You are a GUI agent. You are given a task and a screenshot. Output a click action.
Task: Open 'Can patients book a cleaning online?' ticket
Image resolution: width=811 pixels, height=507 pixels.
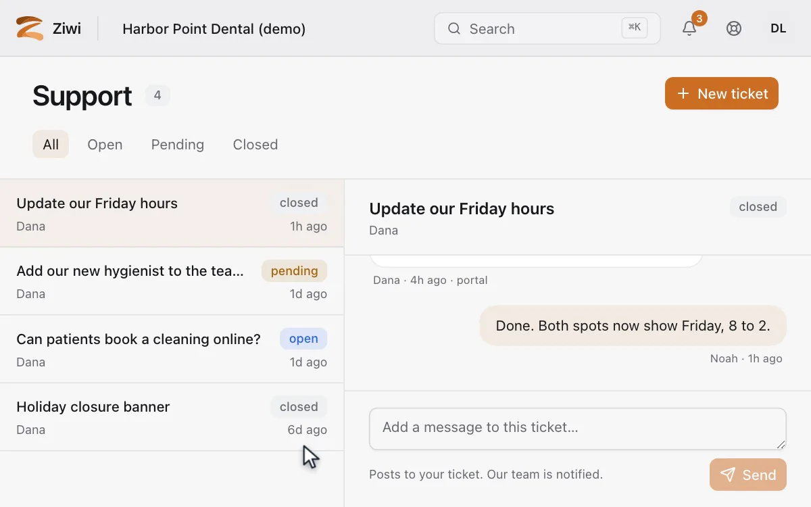point(172,349)
